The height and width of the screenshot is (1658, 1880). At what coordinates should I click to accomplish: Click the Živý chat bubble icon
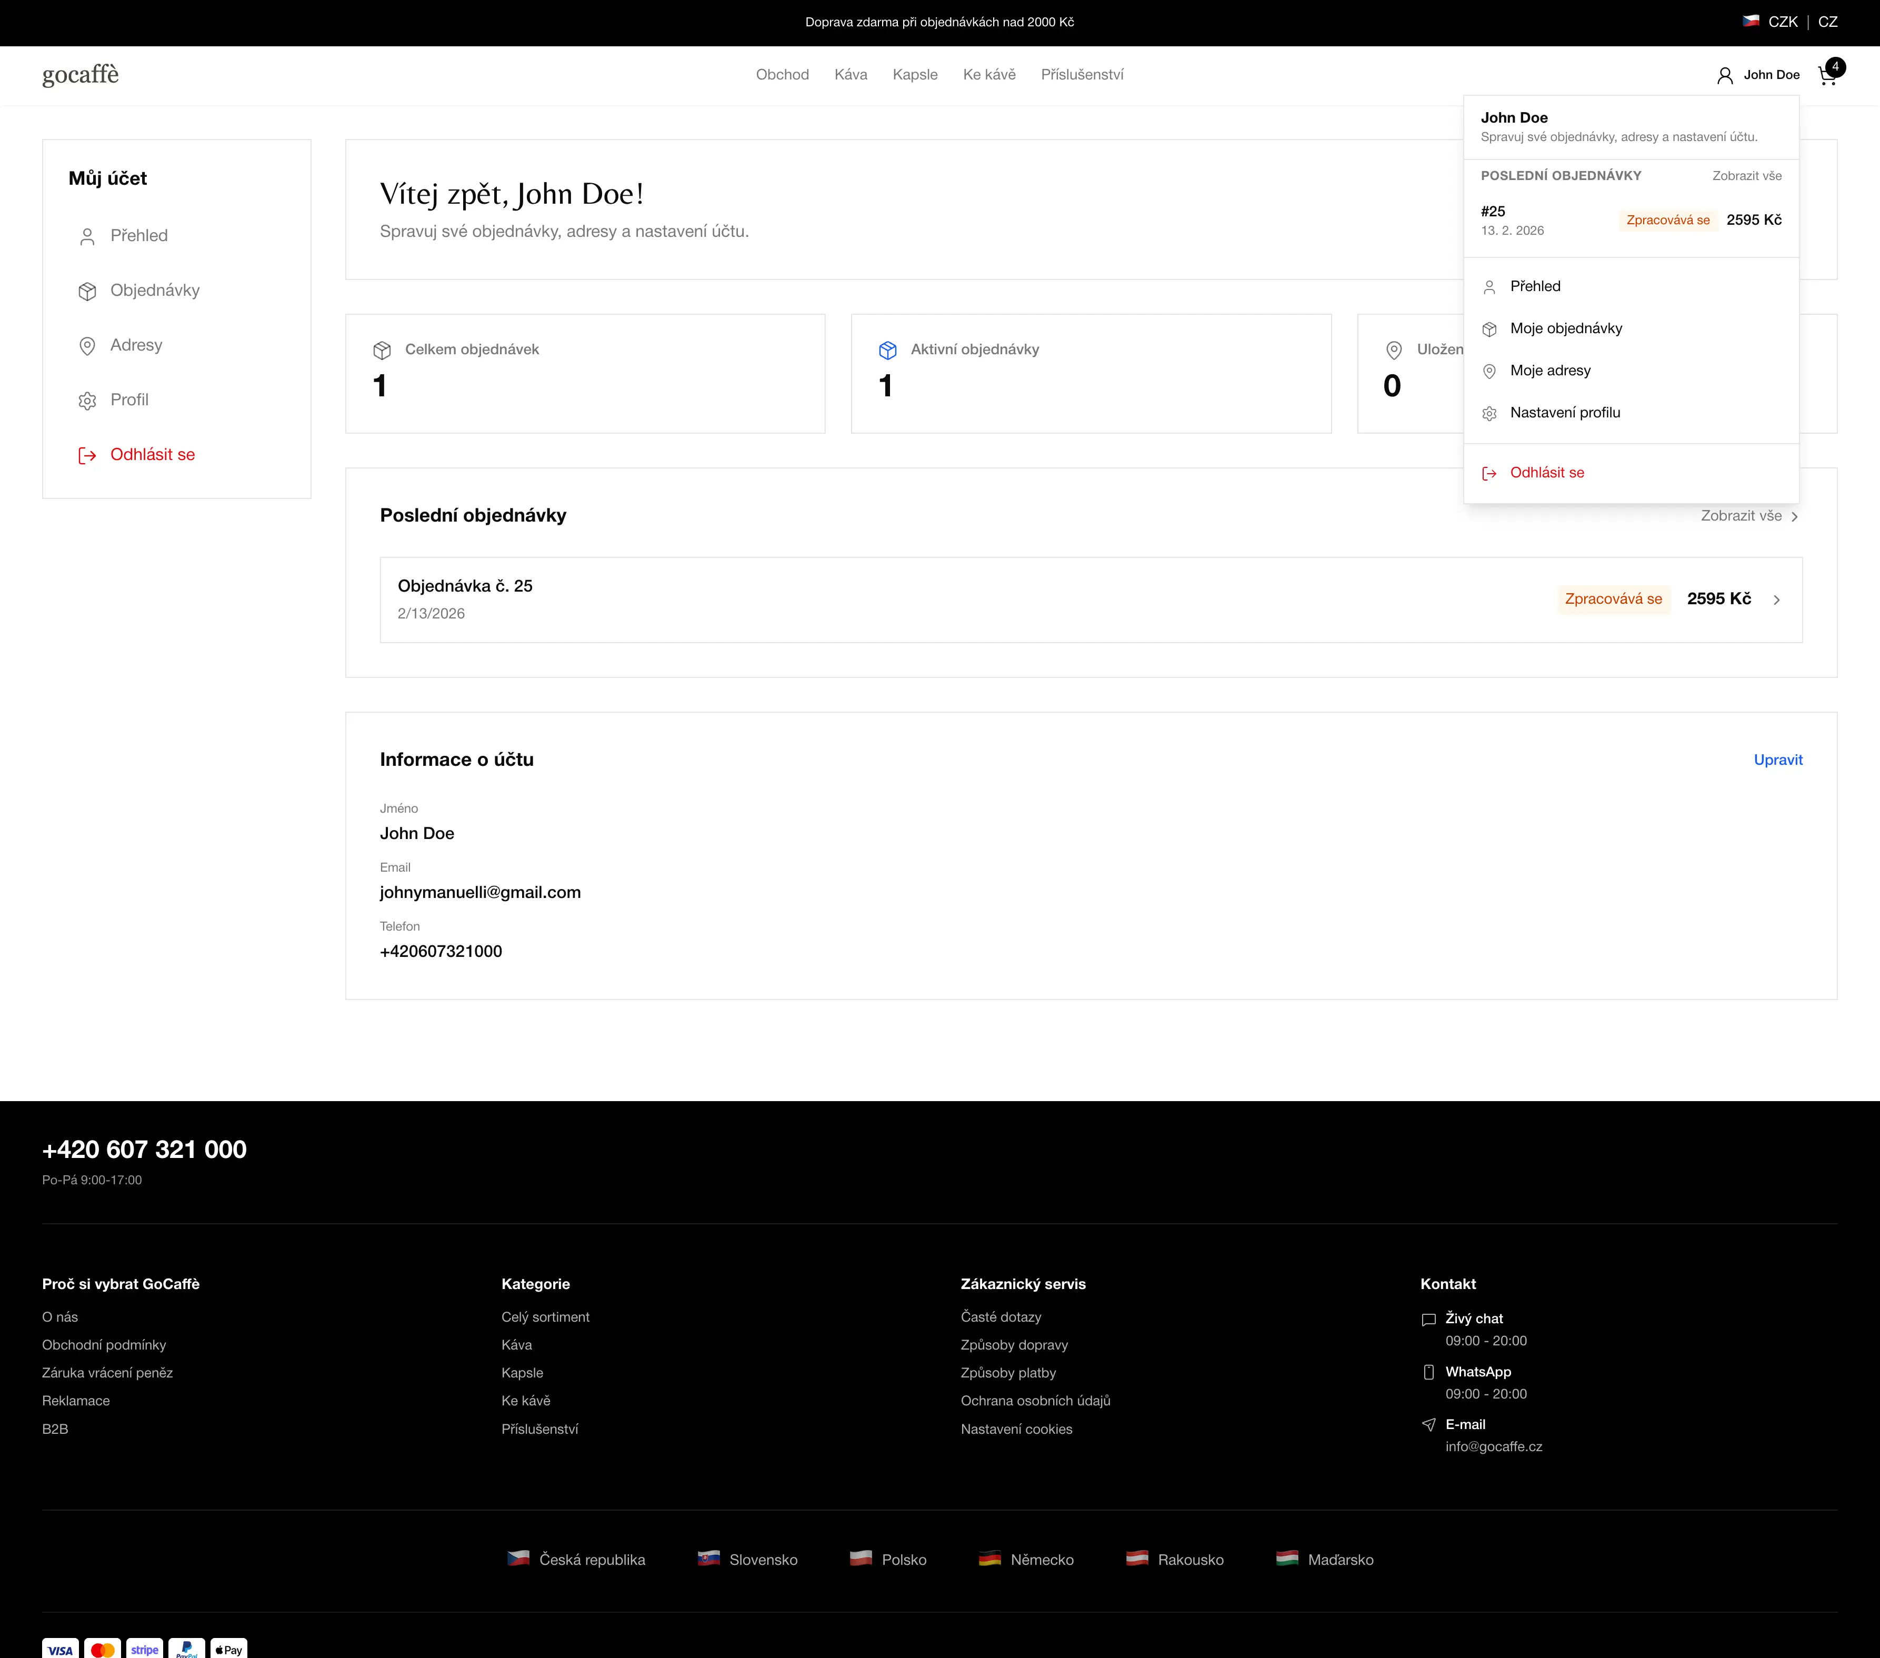(x=1428, y=1320)
